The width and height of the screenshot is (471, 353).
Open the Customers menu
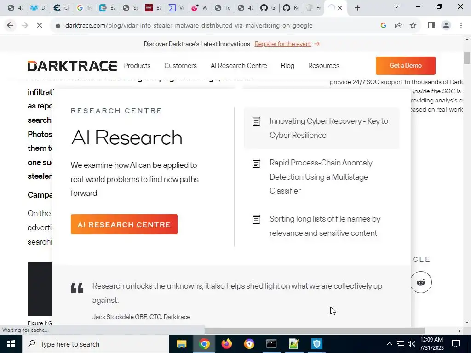(x=180, y=66)
